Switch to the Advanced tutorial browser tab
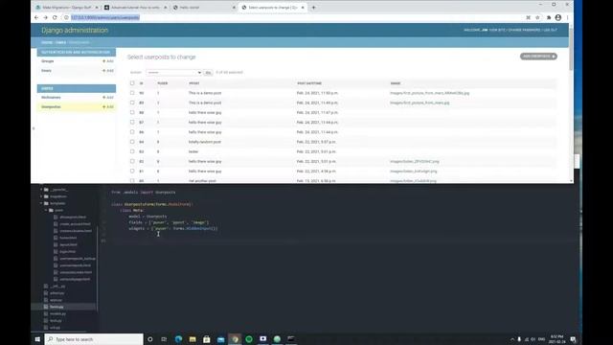Screen dimensions: 613x345 [x=135, y=8]
